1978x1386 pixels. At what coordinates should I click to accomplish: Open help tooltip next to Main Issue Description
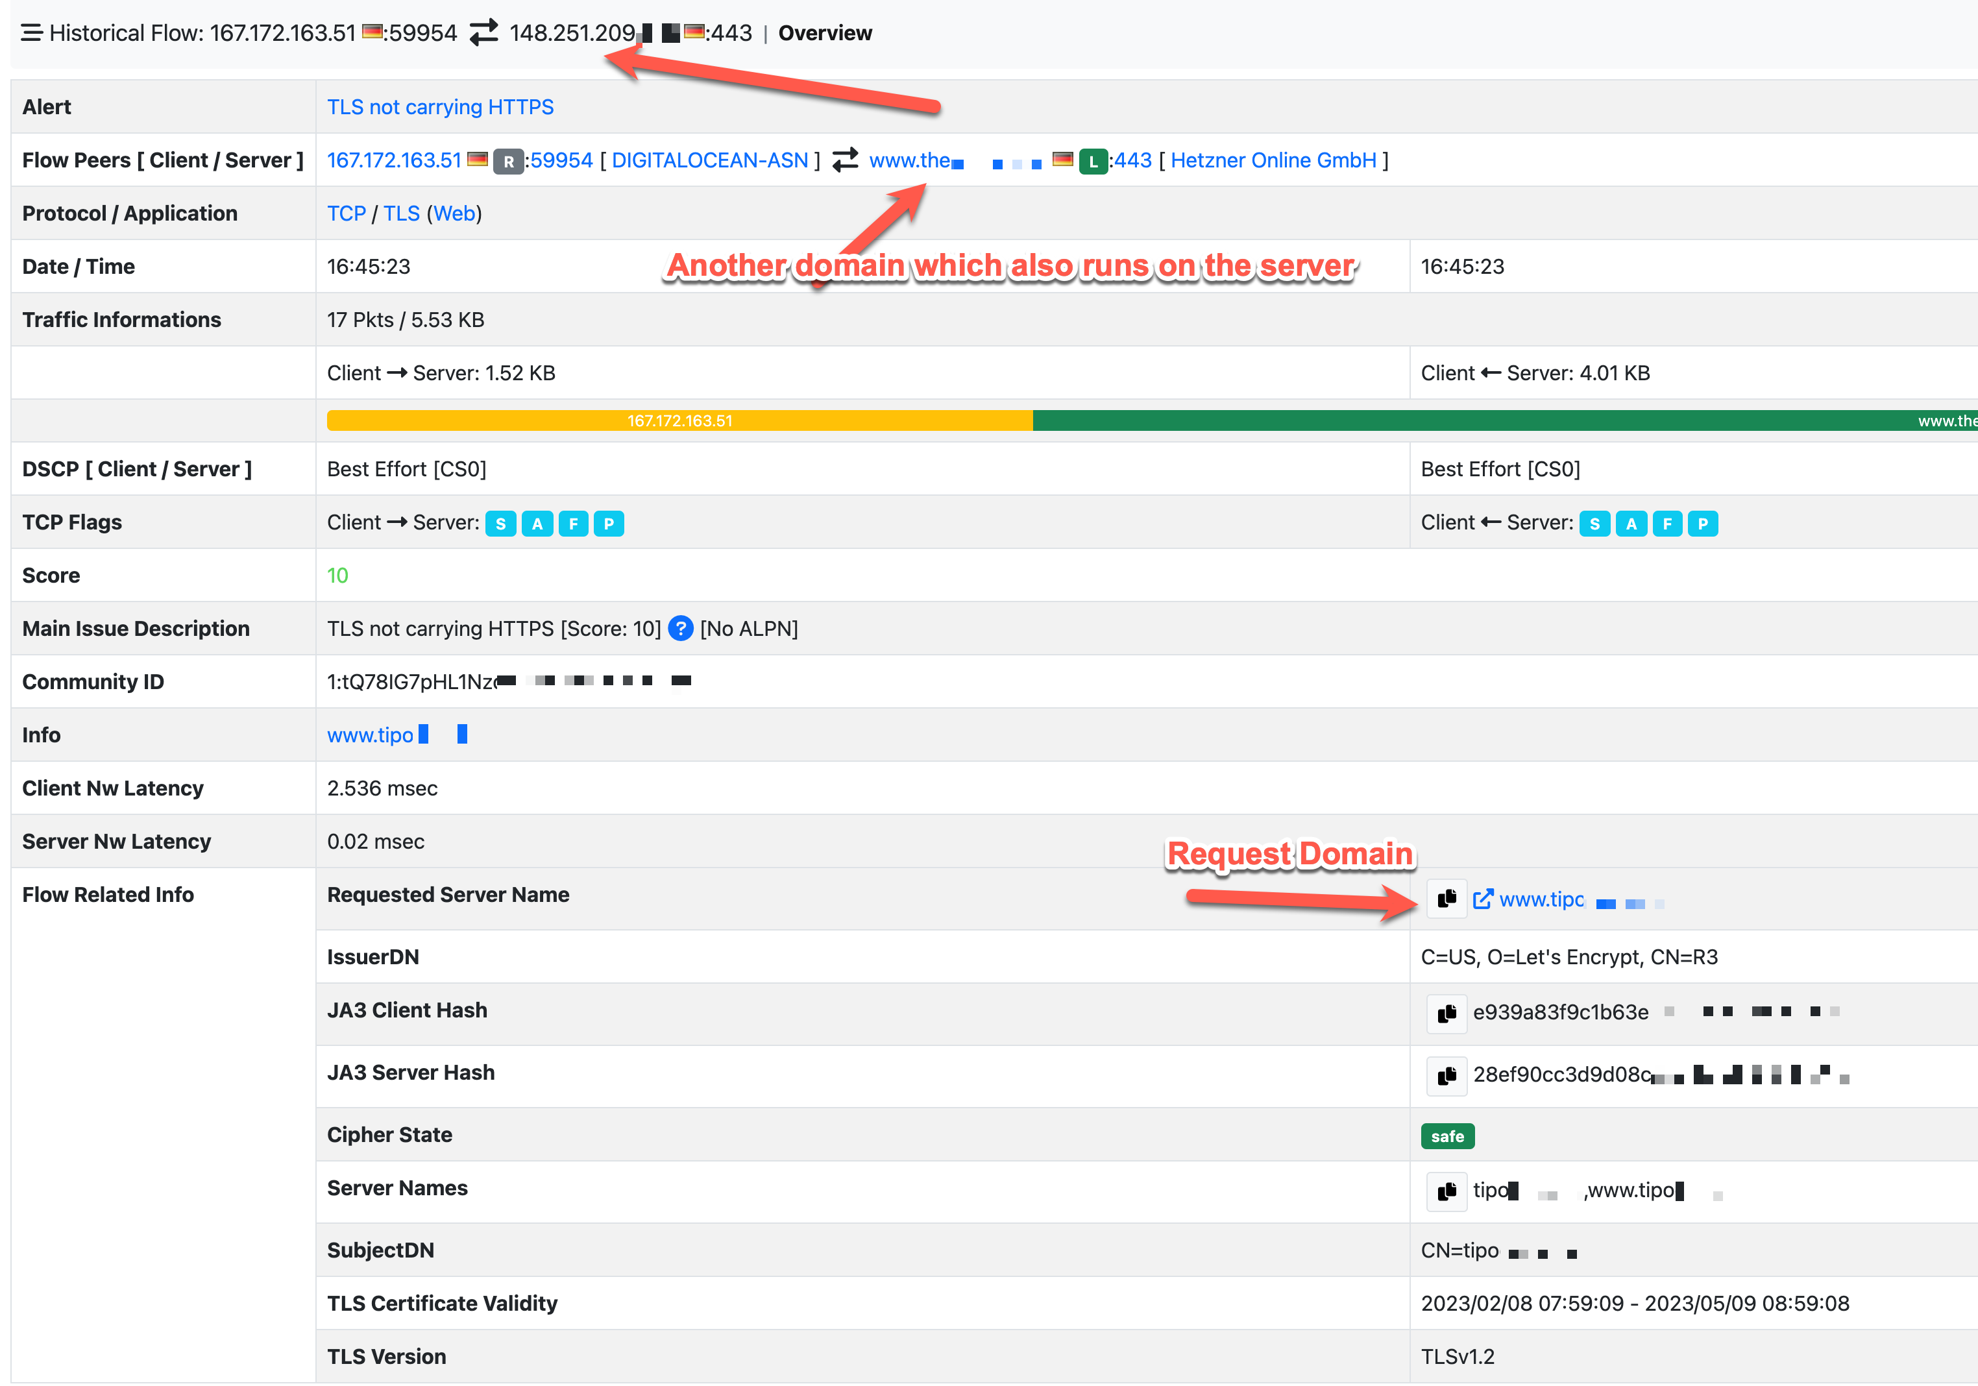[x=681, y=629]
